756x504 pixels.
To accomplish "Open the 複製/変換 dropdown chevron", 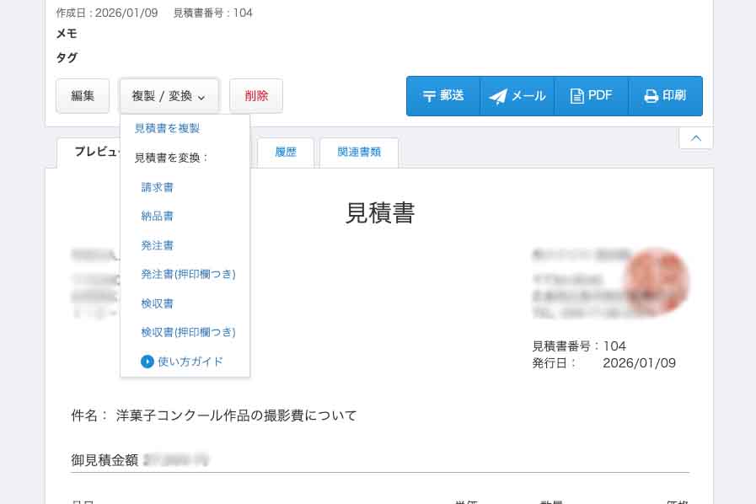I will coord(201,97).
